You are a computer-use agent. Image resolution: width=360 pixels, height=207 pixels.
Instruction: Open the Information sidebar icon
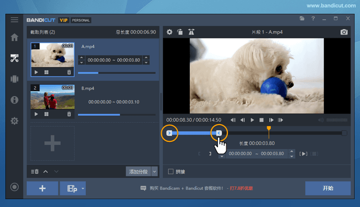click(x=14, y=100)
